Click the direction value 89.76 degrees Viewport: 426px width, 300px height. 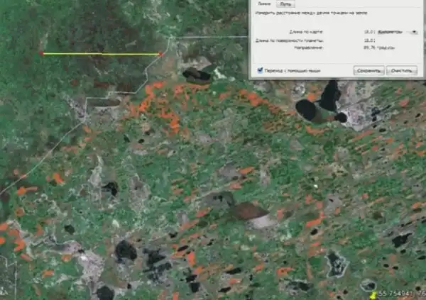coord(371,48)
